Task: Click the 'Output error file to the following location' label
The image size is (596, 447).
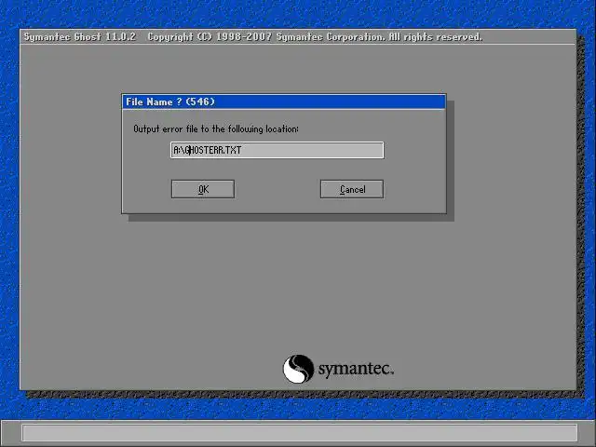Action: pyautogui.click(x=216, y=129)
